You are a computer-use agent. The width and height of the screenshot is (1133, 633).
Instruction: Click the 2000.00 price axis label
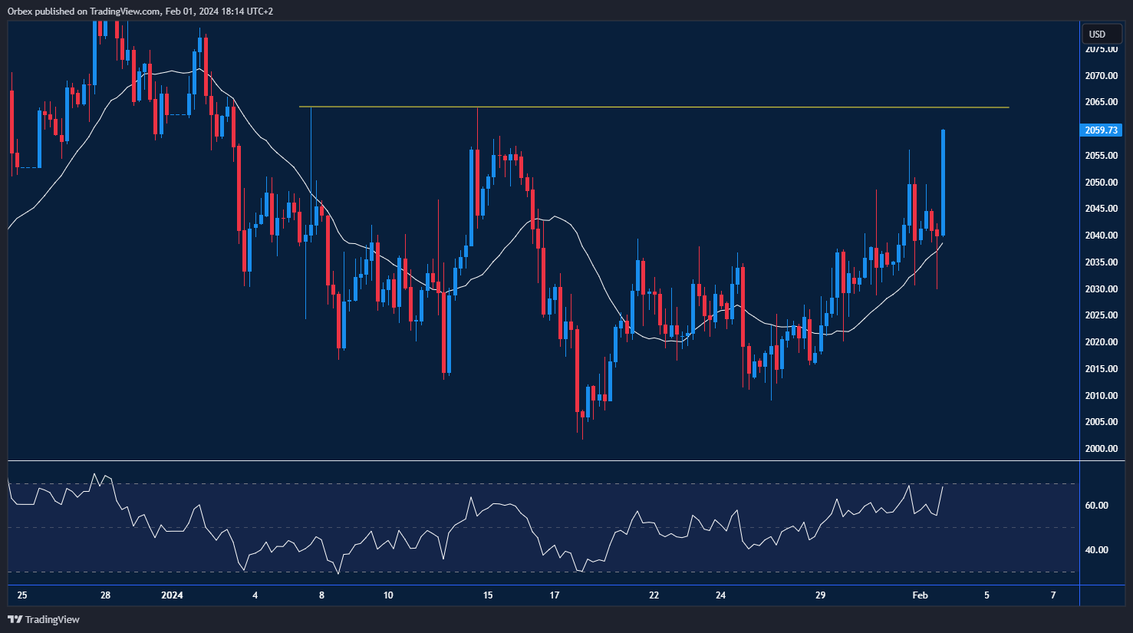[1101, 449]
